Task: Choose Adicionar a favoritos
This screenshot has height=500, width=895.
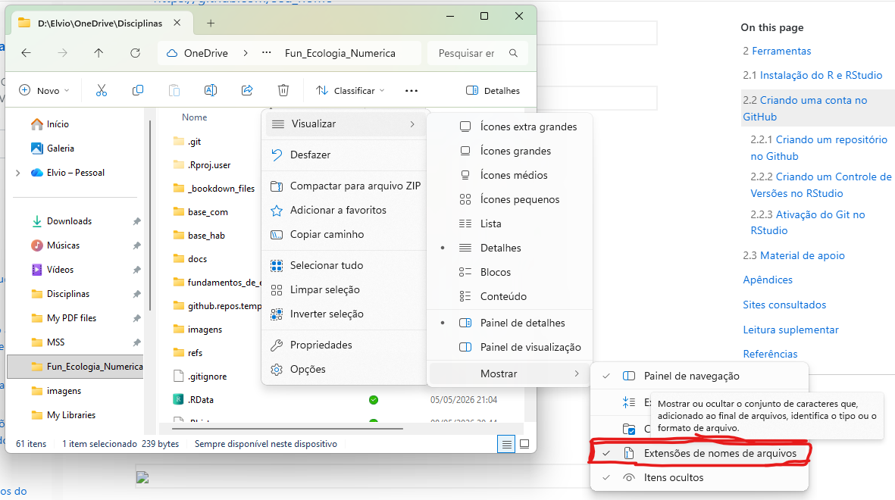Action: pyautogui.click(x=344, y=210)
